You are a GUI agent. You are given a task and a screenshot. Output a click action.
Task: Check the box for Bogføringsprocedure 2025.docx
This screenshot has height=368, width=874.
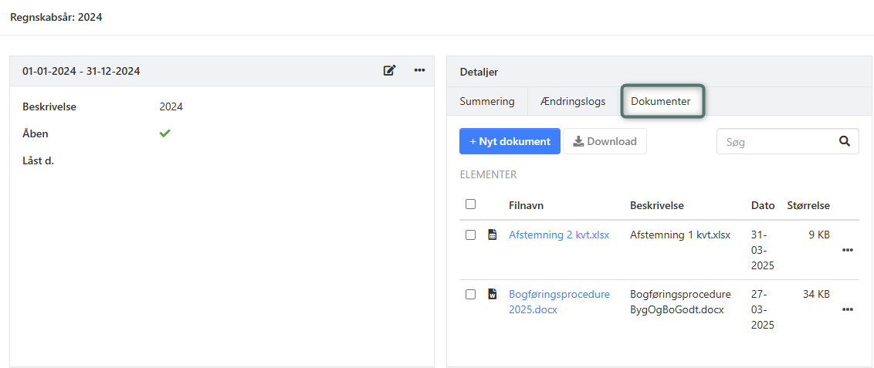470,294
